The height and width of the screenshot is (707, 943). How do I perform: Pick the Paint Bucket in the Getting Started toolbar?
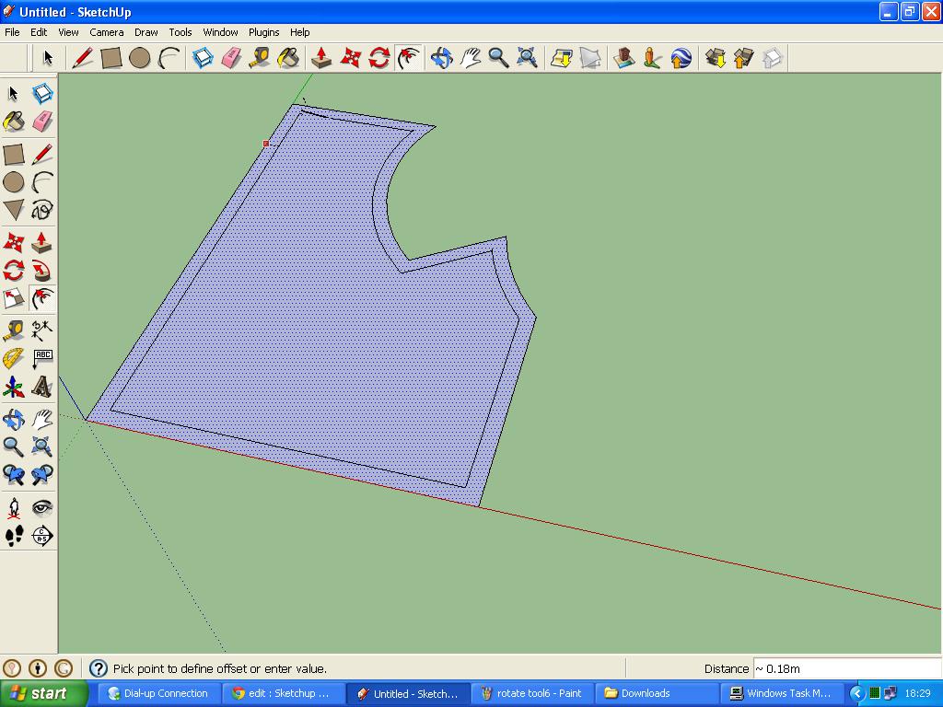(288, 58)
